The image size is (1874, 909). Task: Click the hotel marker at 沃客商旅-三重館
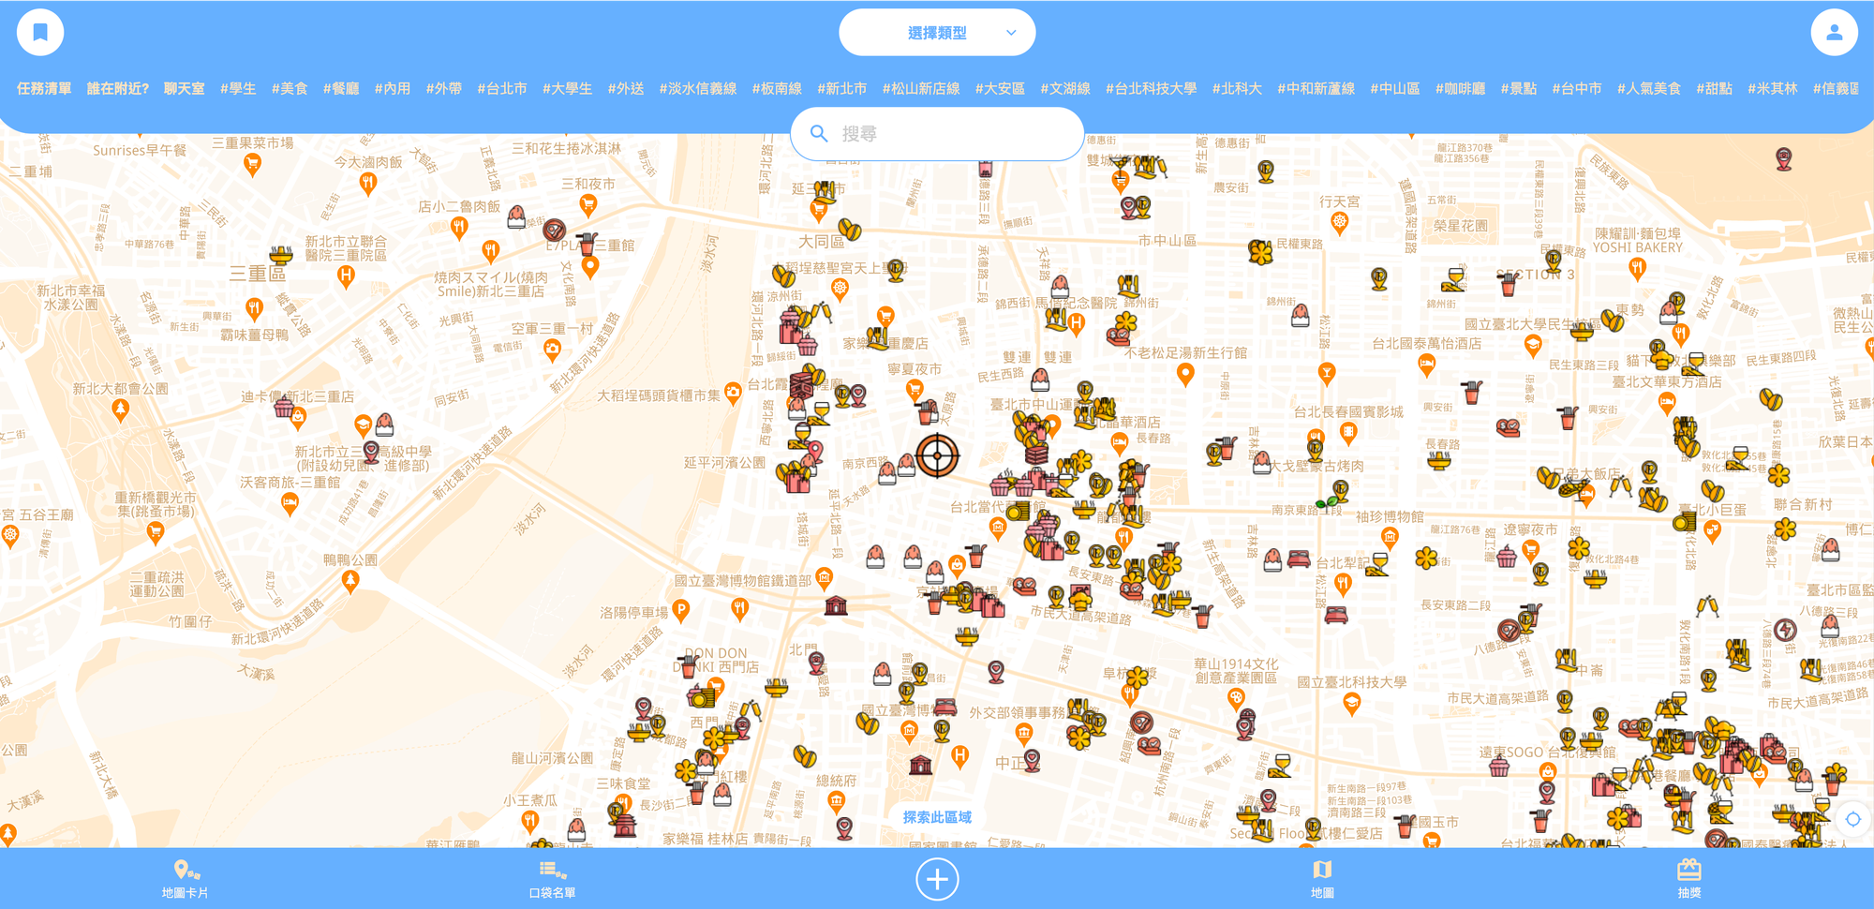click(290, 505)
